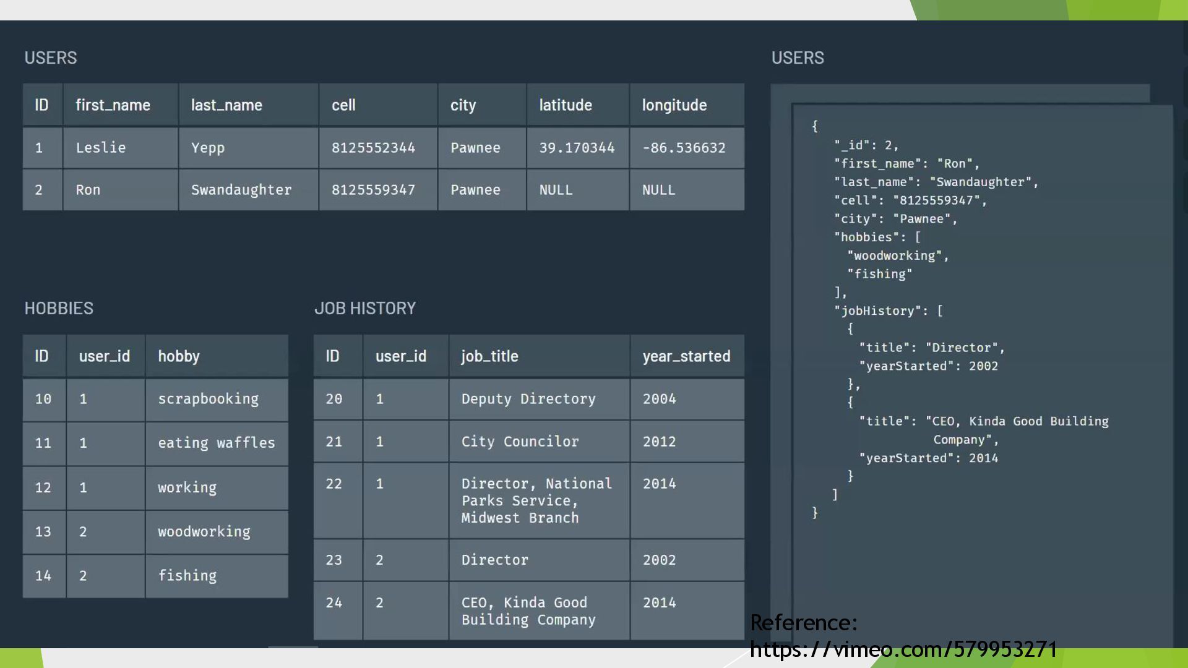Click the 'Ron' first name cell
Screen dimensions: 1188x668
pos(121,190)
